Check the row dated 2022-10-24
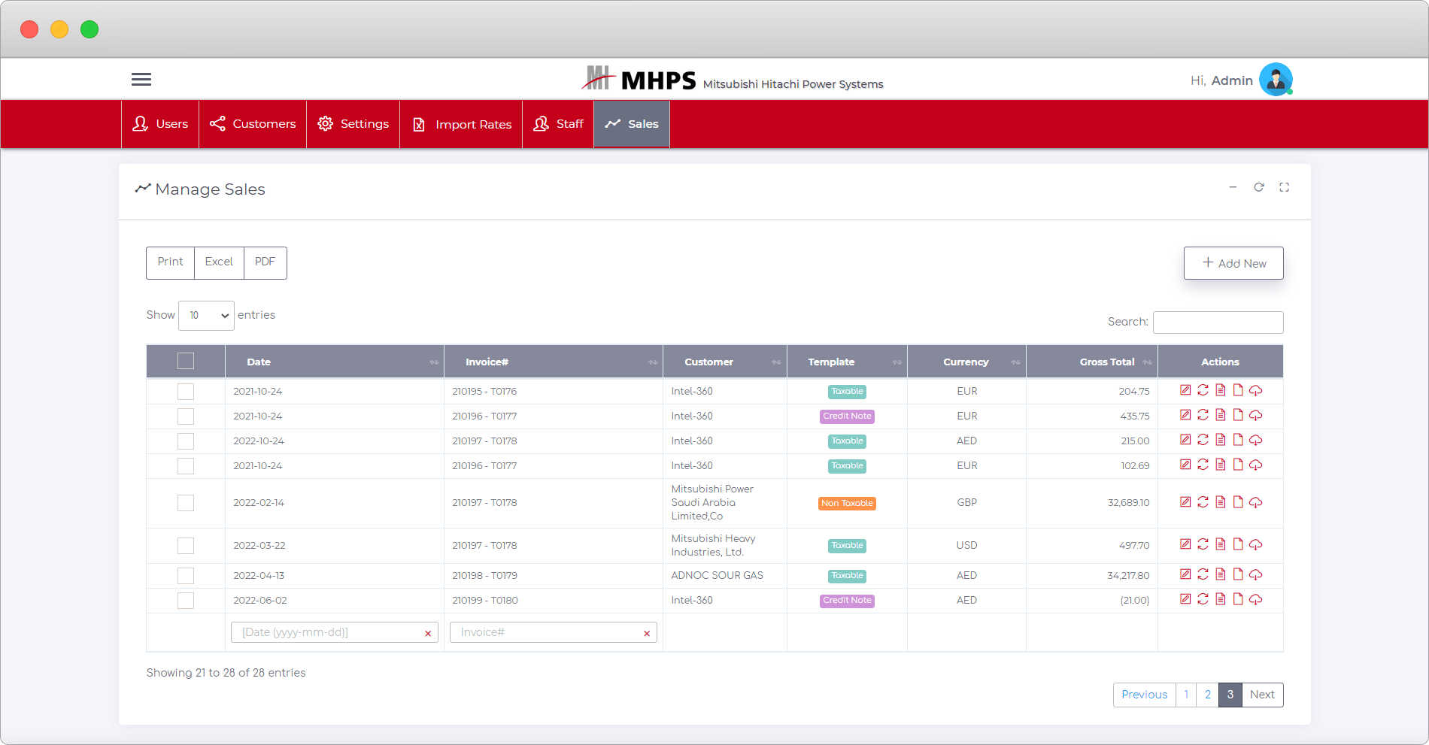Image resolution: width=1429 pixels, height=745 pixels. 186,441
